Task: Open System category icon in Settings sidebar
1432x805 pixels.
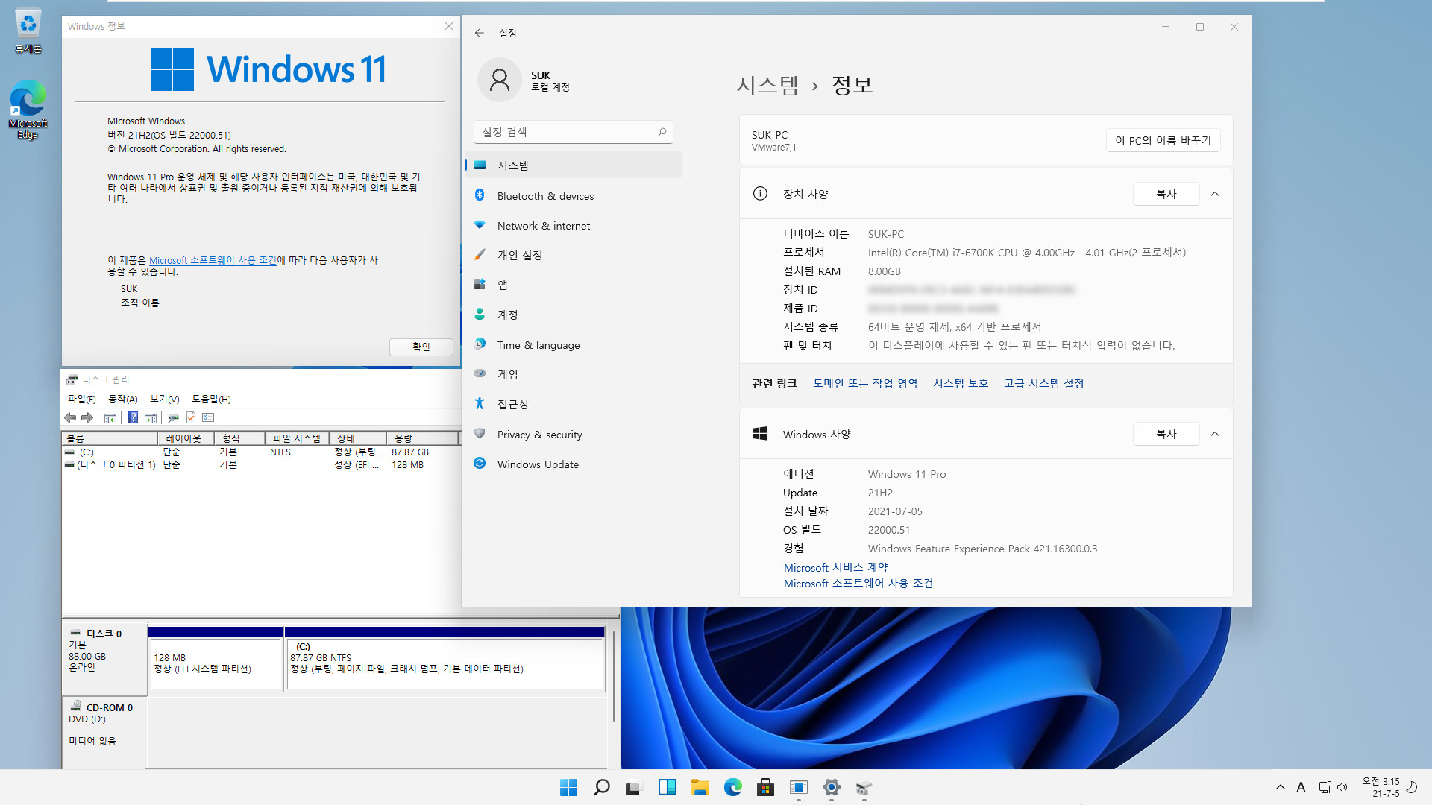Action: tap(480, 165)
